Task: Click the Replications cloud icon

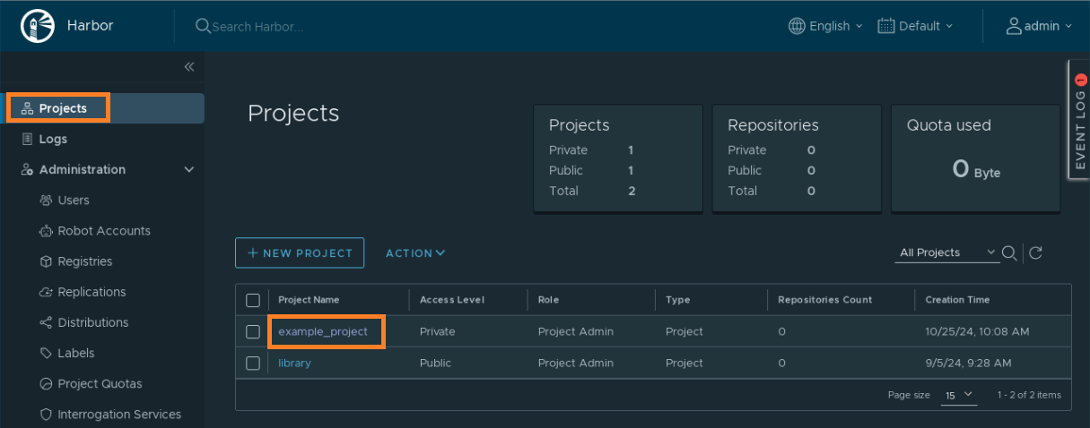Action: pos(47,292)
